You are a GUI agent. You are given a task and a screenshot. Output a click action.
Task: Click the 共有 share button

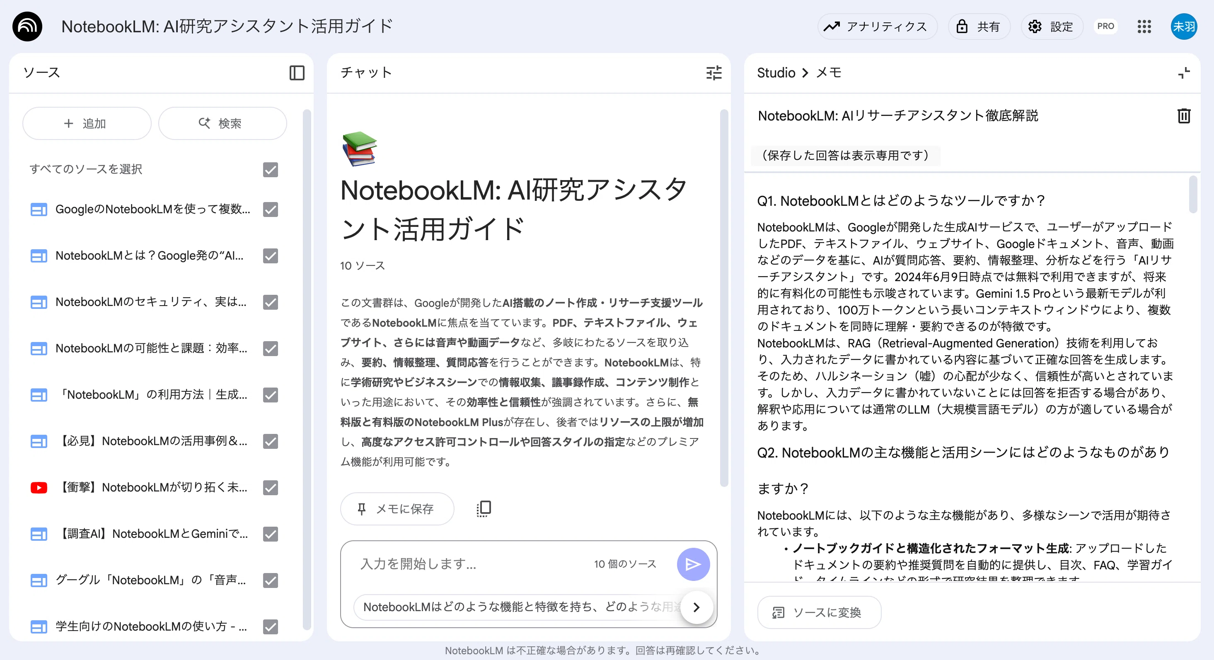click(979, 26)
